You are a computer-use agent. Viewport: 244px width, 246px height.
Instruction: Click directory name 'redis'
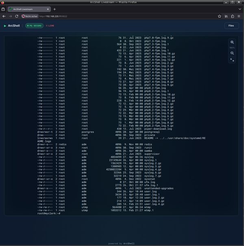tap(148, 144)
